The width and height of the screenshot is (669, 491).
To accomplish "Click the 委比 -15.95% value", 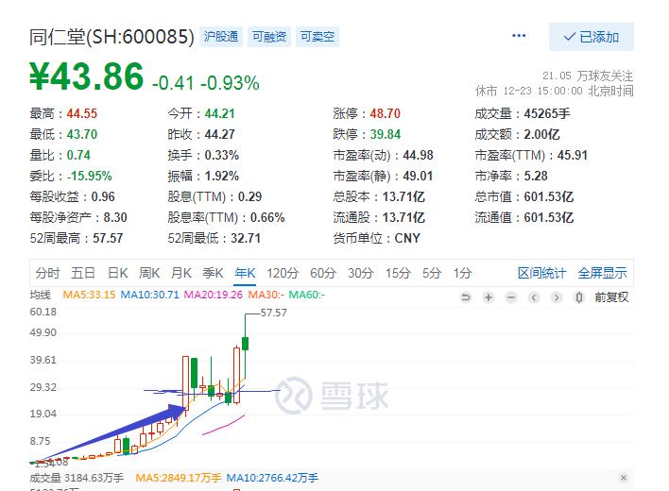I will 89,176.
